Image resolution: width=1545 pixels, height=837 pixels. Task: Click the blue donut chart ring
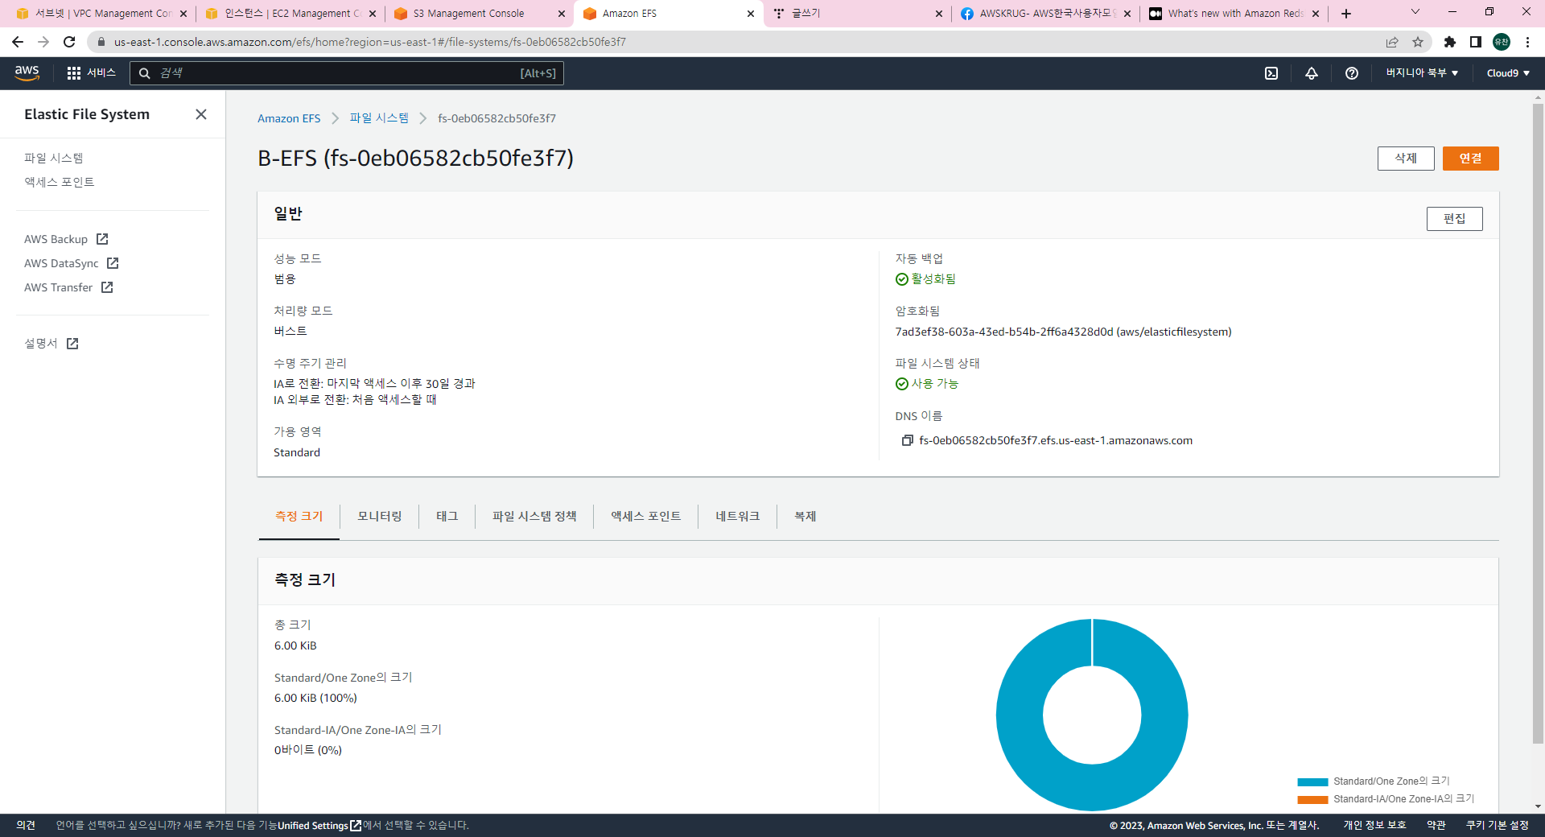pos(1020,715)
